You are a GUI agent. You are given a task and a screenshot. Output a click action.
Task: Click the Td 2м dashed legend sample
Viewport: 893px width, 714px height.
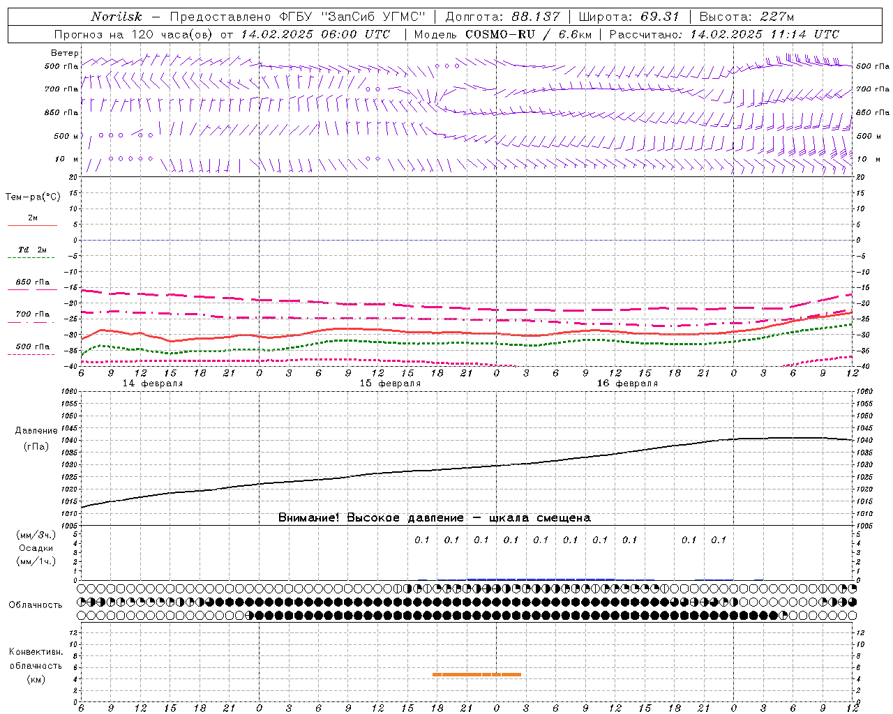[x=31, y=257]
